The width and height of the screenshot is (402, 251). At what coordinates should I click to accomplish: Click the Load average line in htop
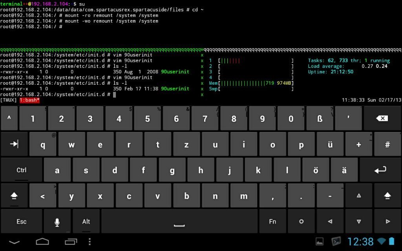click(347, 66)
